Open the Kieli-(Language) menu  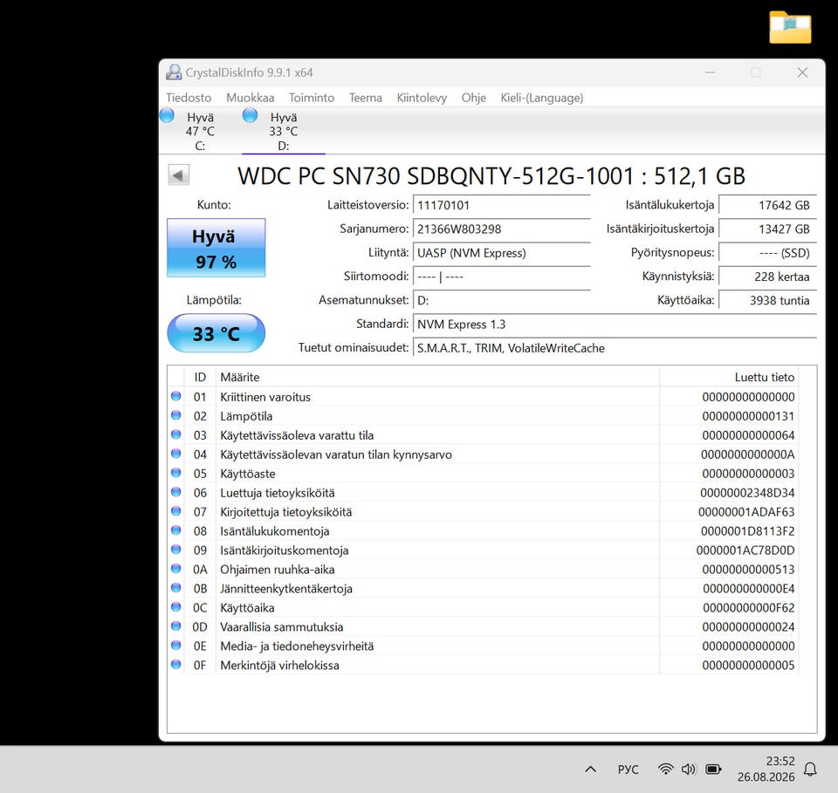click(542, 98)
